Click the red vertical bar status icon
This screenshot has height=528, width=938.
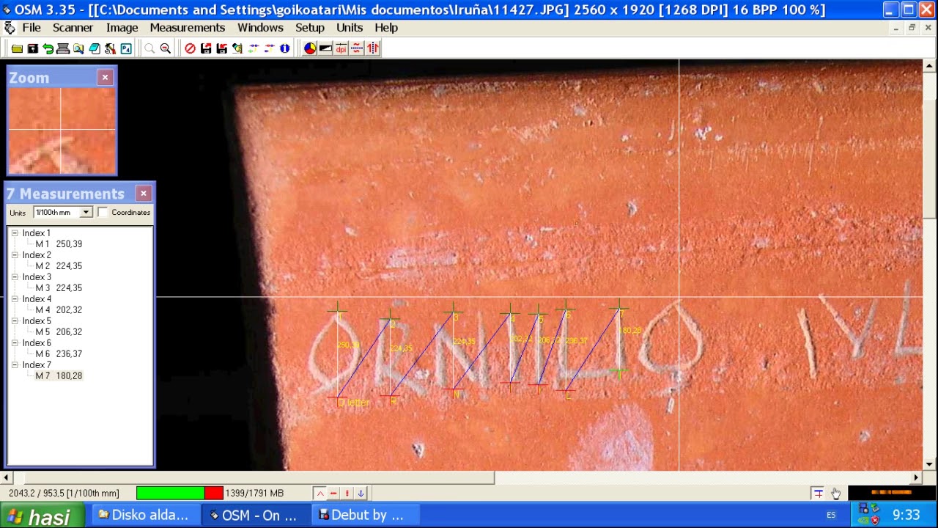coord(347,494)
